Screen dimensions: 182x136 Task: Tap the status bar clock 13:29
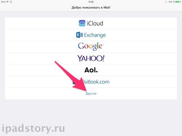(91, 2)
